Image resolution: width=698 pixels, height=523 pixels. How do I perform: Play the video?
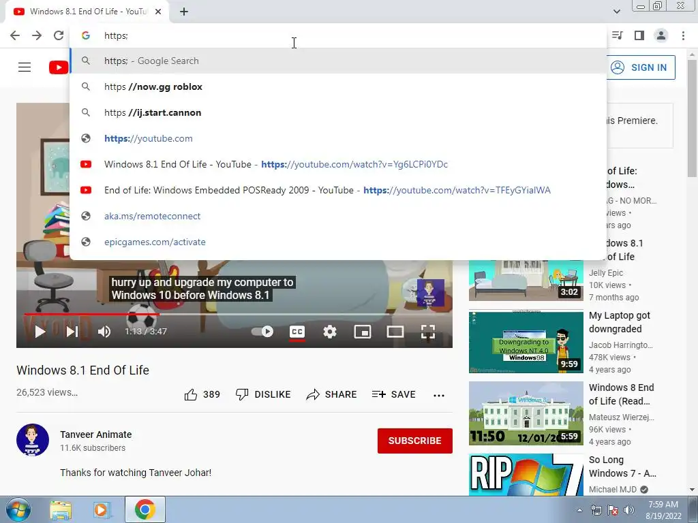40,332
